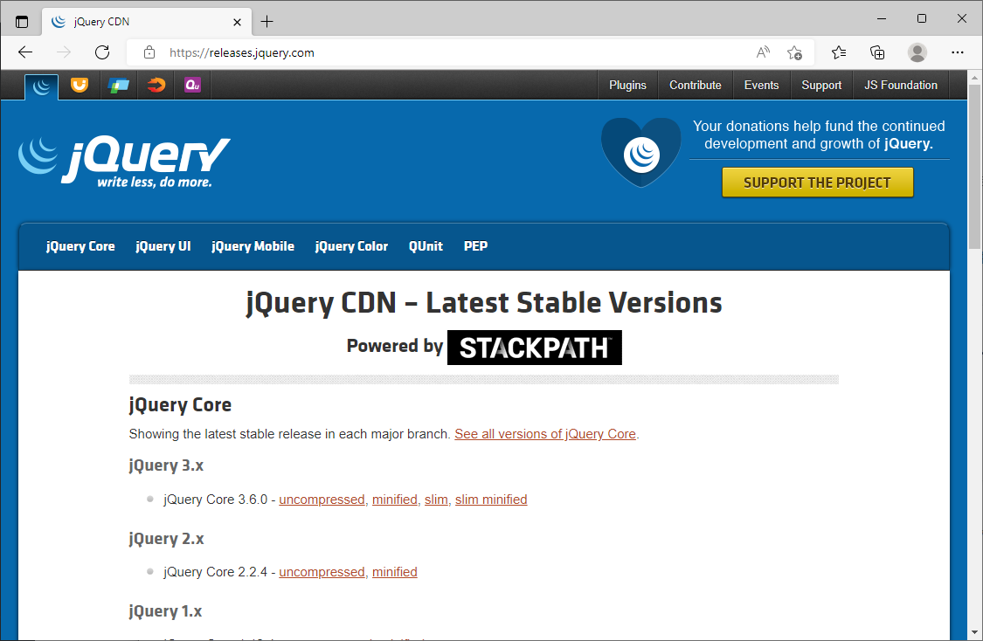Click the heart donation icon
The width and height of the screenshot is (983, 641).
click(640, 152)
